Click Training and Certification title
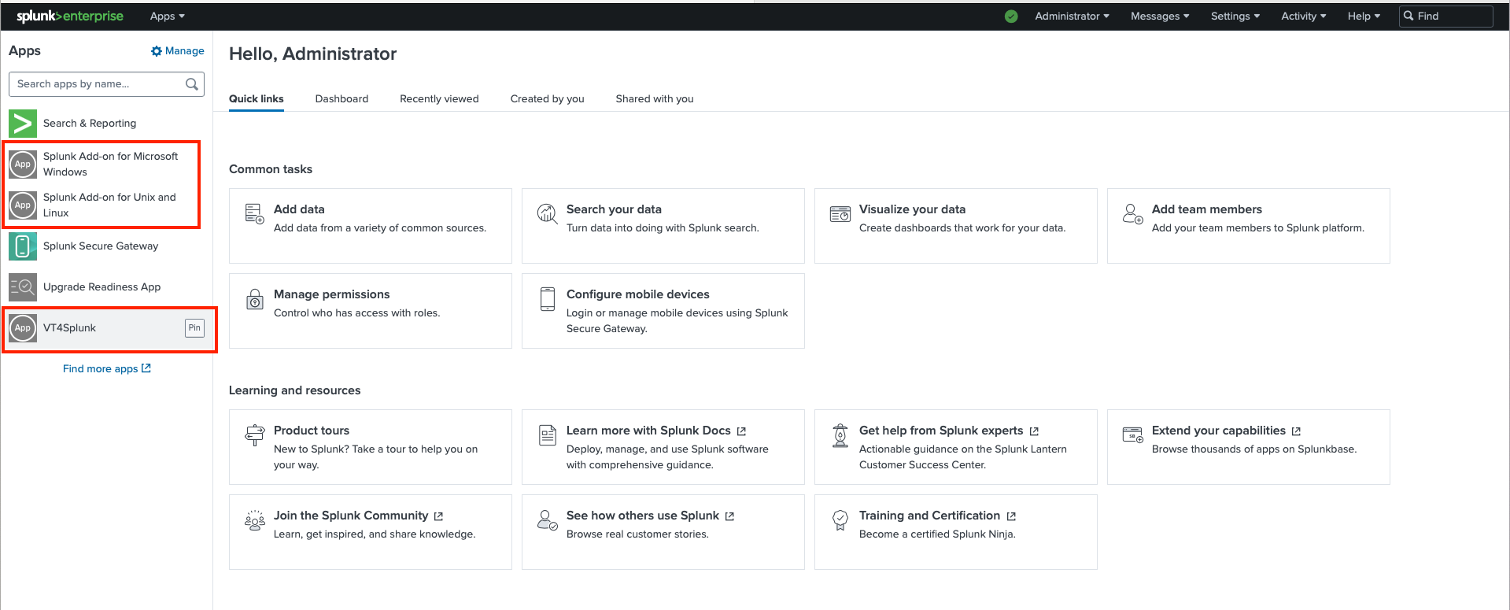The image size is (1510, 610). (x=929, y=516)
